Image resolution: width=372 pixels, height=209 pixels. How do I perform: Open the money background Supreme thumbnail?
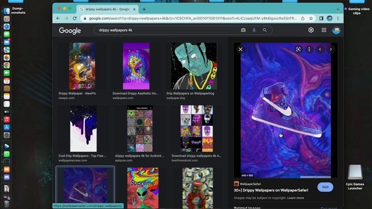pos(198,188)
